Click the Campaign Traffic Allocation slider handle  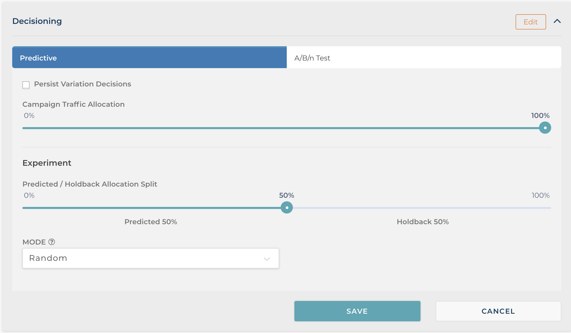click(x=545, y=128)
